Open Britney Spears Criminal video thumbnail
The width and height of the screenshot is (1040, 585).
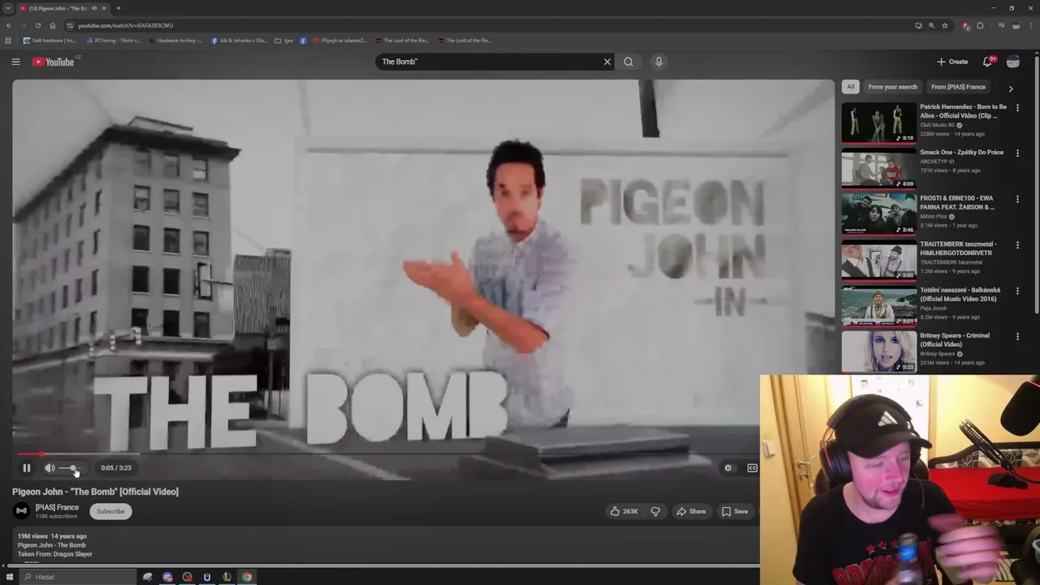[878, 351]
